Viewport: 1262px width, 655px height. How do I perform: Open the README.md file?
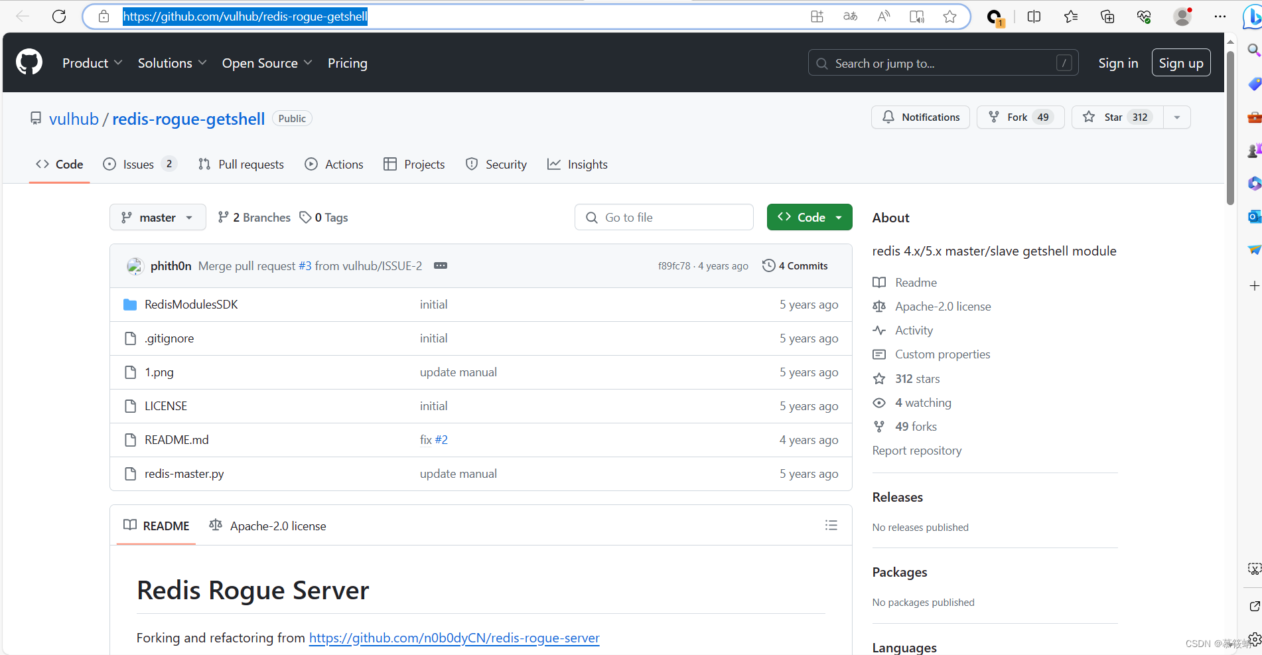coord(176,440)
